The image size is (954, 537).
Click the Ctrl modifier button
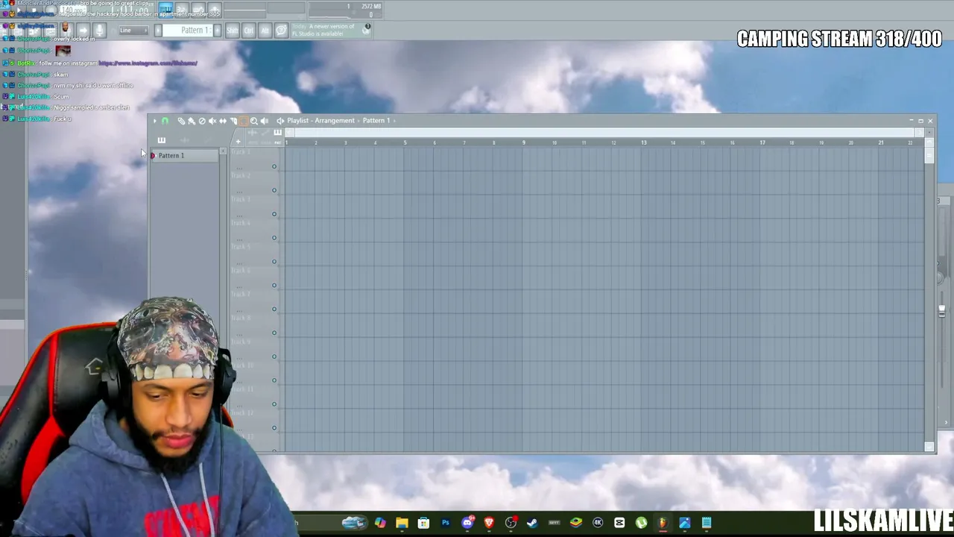click(x=249, y=31)
